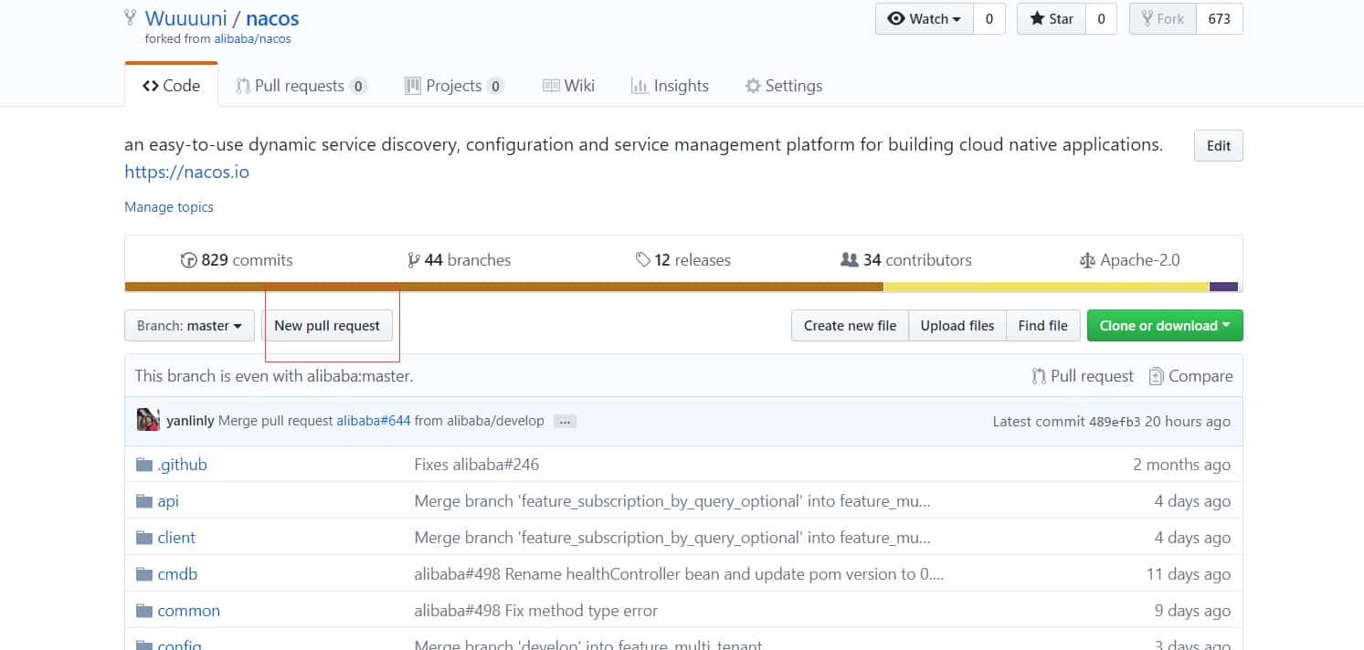
Task: Switch to the Code tab
Action: coord(171,86)
